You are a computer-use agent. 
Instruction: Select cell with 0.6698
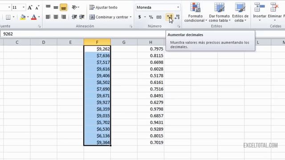[151, 62]
